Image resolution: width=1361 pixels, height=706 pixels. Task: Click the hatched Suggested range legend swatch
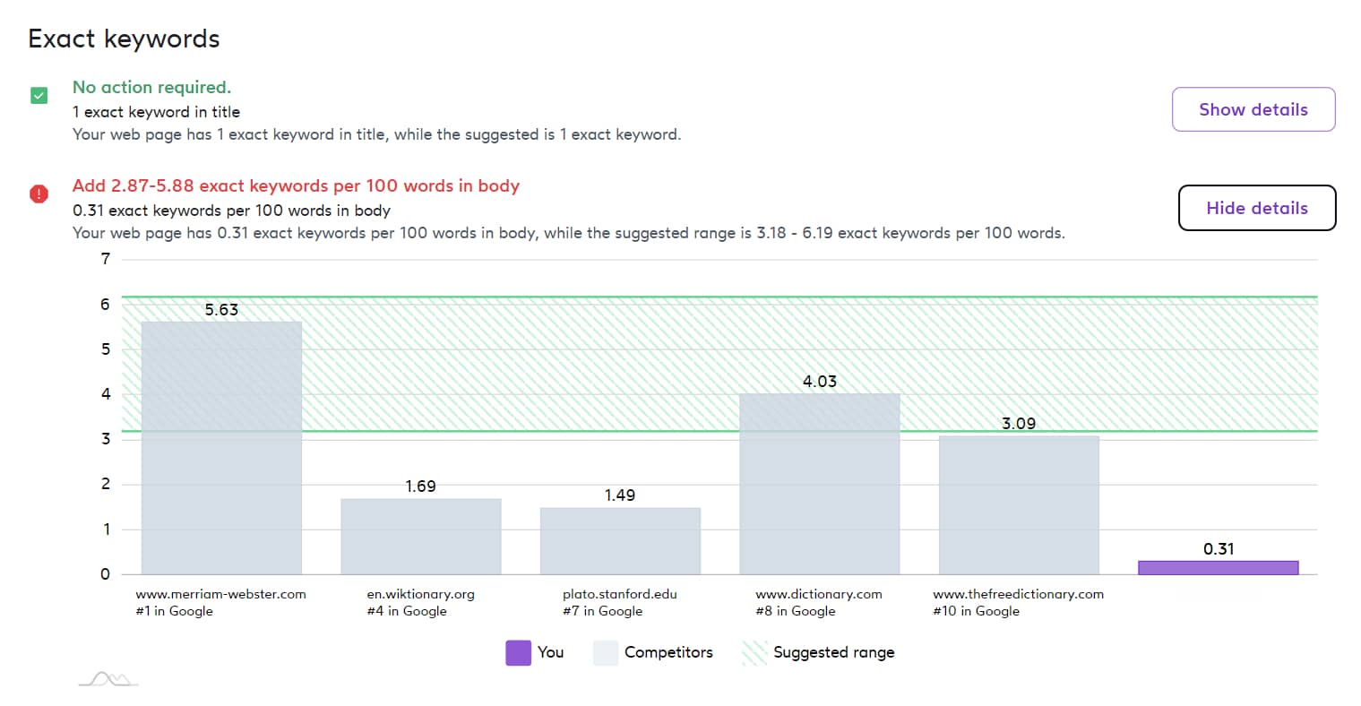pos(754,653)
